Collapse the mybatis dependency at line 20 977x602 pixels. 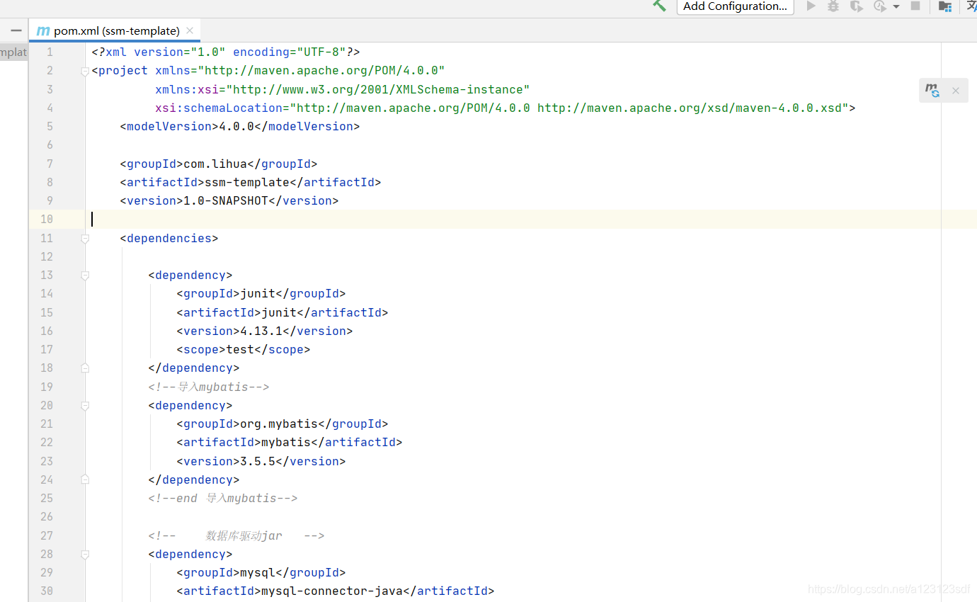pyautogui.click(x=85, y=406)
